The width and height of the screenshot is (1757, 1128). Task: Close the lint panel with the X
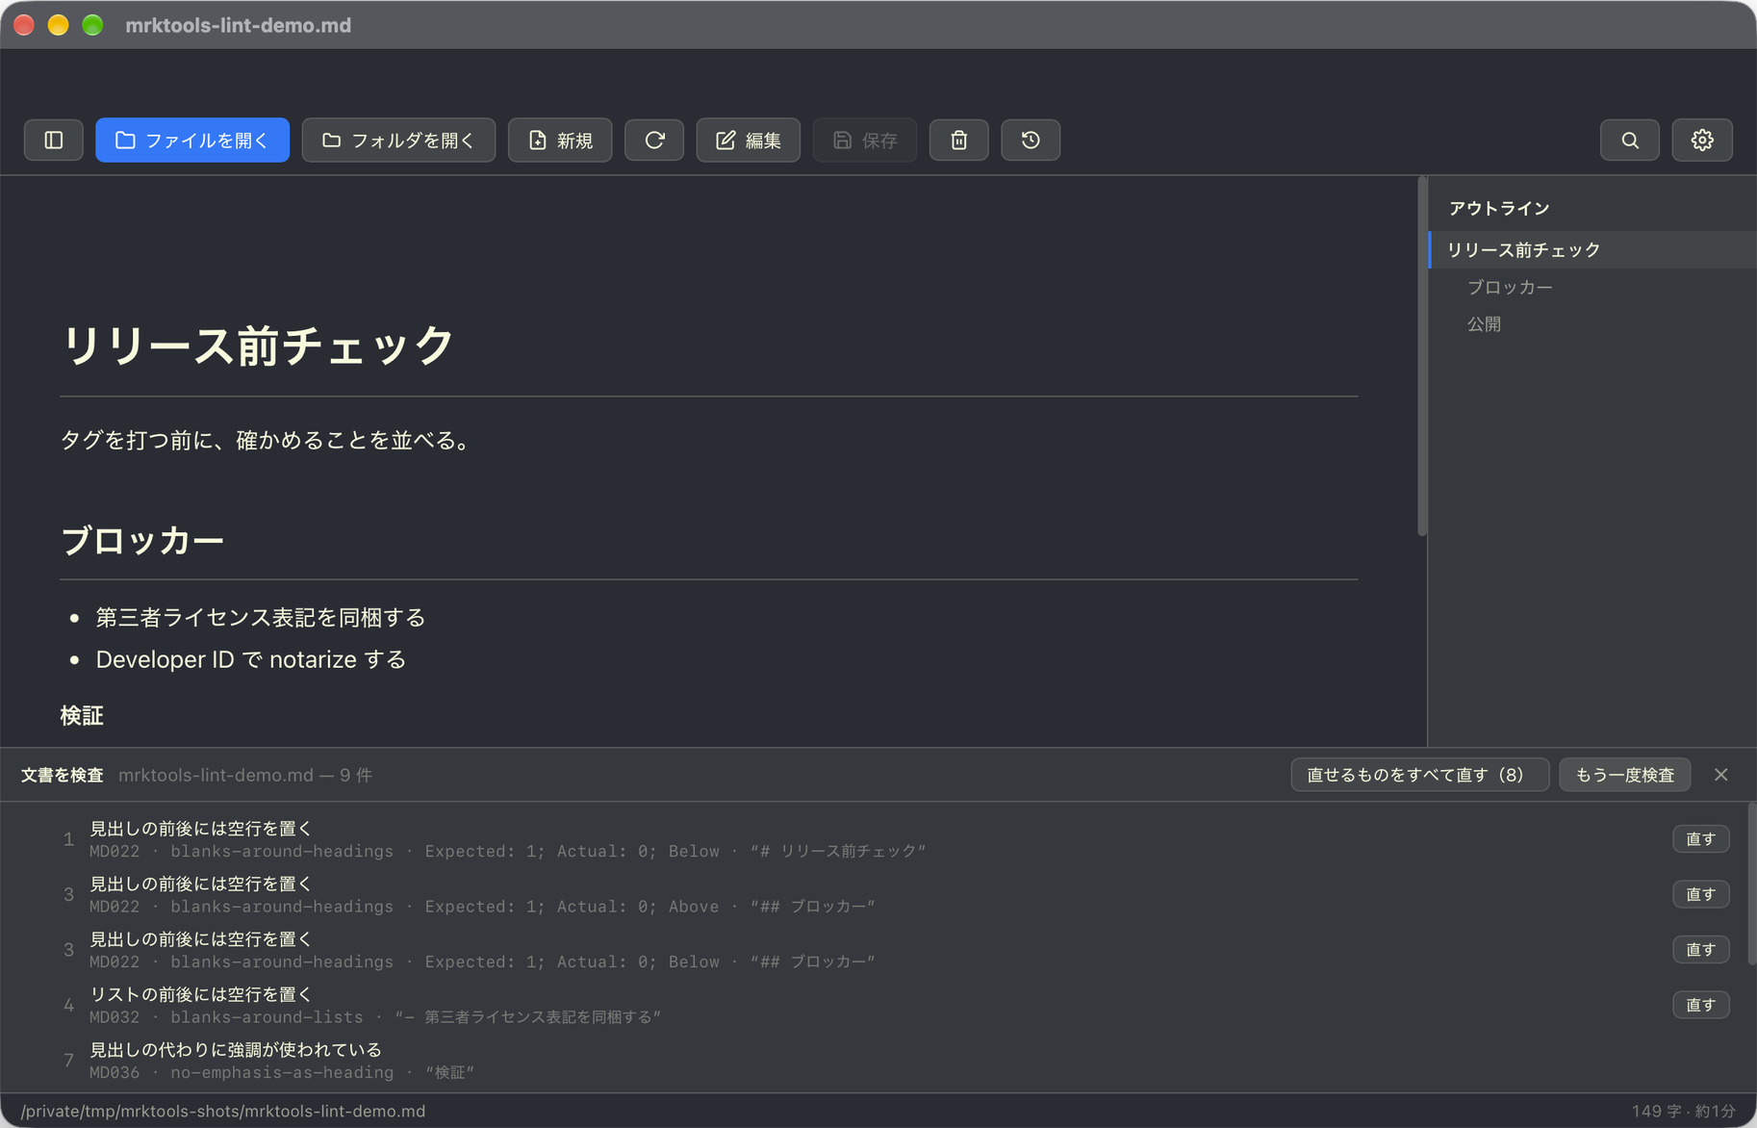[x=1721, y=775]
